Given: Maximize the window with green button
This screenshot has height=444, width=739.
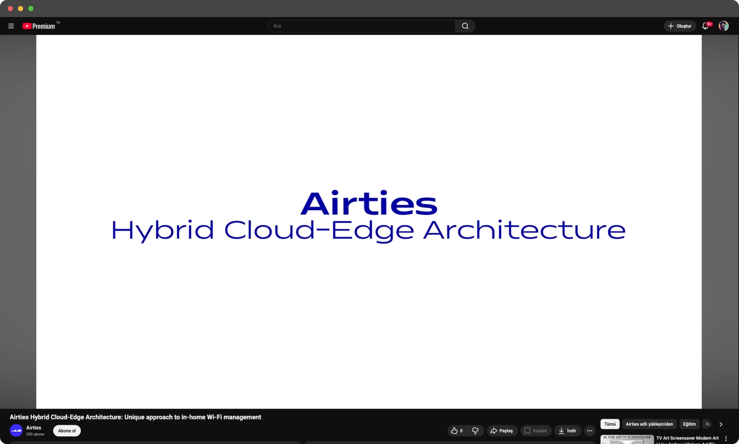Looking at the screenshot, I should coord(31,9).
